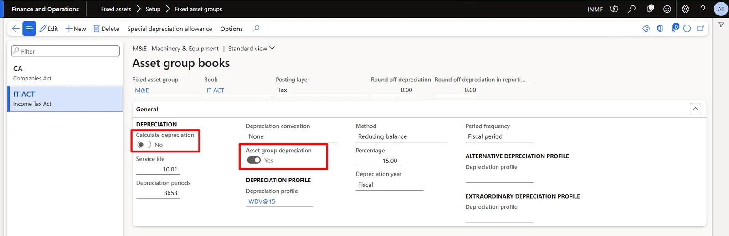729x236 pixels.
Task: Refresh the page
Action: click(x=687, y=29)
